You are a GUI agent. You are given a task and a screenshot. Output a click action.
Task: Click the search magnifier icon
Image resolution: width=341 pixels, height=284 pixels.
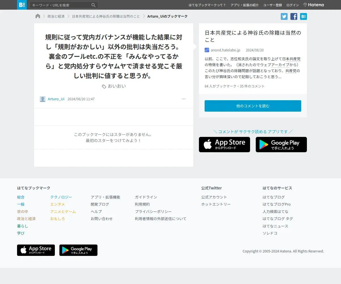(93, 5)
